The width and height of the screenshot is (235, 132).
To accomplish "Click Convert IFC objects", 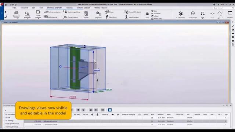I will [x=133, y=12].
